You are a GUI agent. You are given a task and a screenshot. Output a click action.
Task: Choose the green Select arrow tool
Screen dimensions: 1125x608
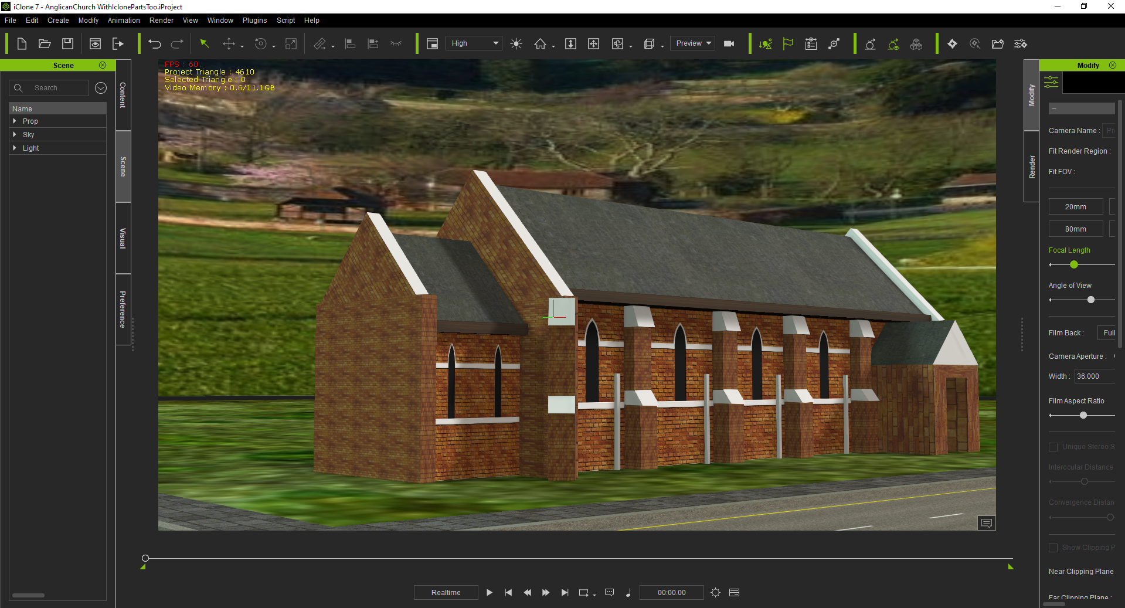[x=205, y=43]
